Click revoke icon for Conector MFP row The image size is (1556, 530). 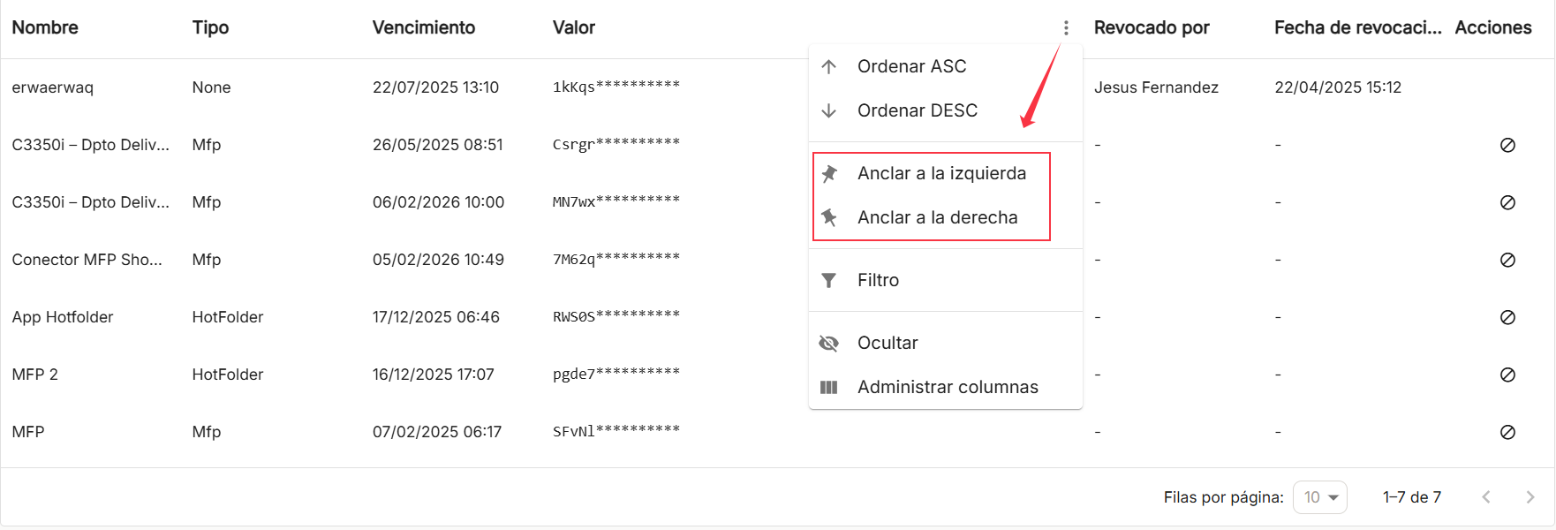pos(1507,260)
